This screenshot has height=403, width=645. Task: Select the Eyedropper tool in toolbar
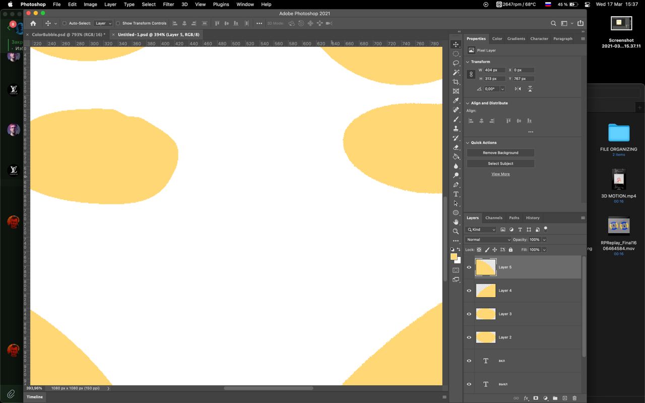coord(456,101)
